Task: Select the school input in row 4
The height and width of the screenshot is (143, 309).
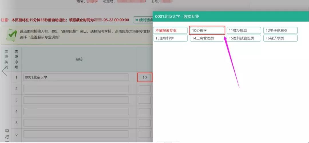Action: 76,111
